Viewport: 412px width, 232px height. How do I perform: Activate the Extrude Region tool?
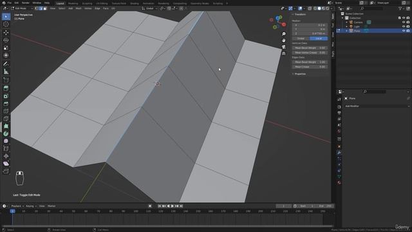pyautogui.click(x=6, y=88)
